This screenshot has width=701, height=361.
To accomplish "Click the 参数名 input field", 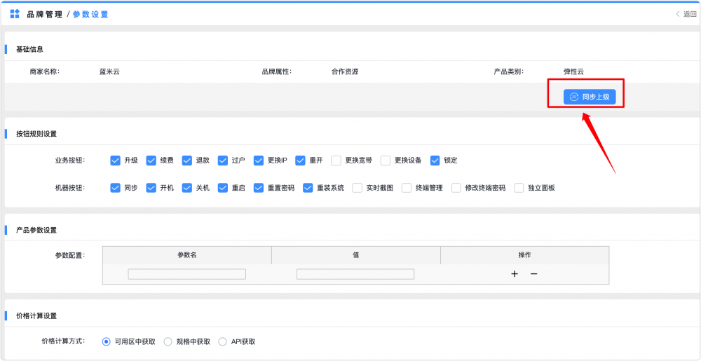I will tap(186, 274).
